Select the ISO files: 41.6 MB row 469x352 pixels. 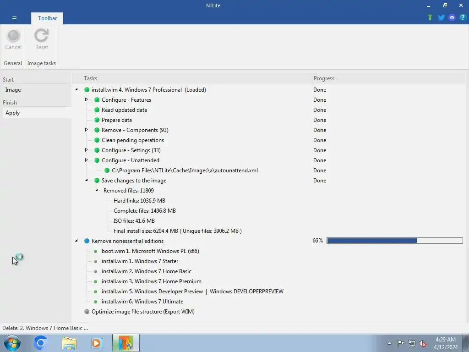pos(134,221)
